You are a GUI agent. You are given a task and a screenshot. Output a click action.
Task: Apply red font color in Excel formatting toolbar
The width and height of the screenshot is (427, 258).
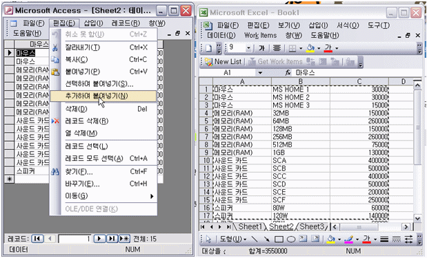click(x=328, y=48)
